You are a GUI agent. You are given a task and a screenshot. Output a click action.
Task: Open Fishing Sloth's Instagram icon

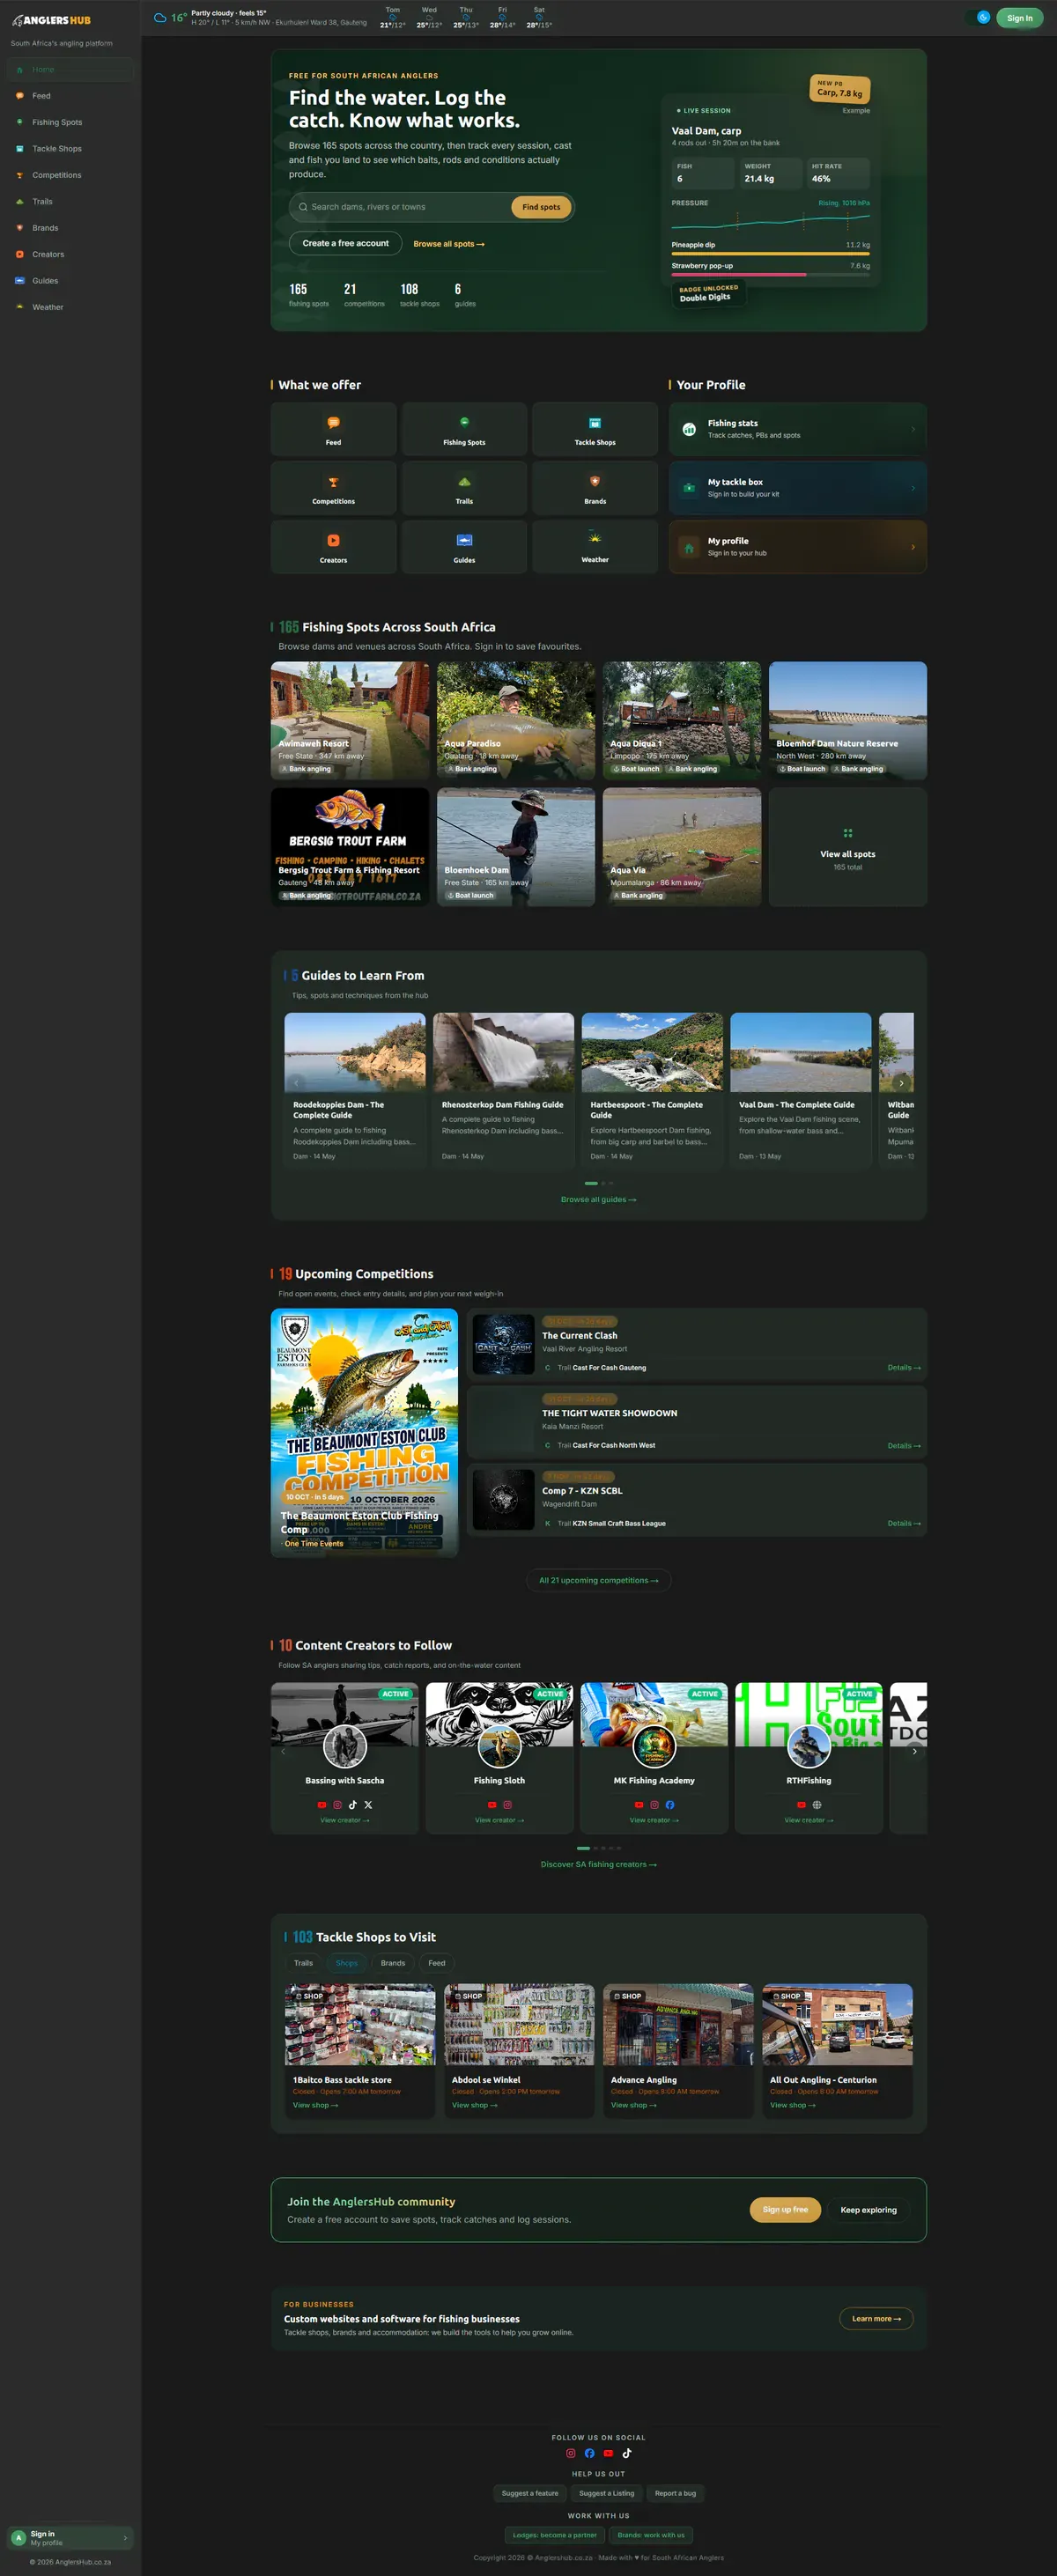click(507, 1805)
